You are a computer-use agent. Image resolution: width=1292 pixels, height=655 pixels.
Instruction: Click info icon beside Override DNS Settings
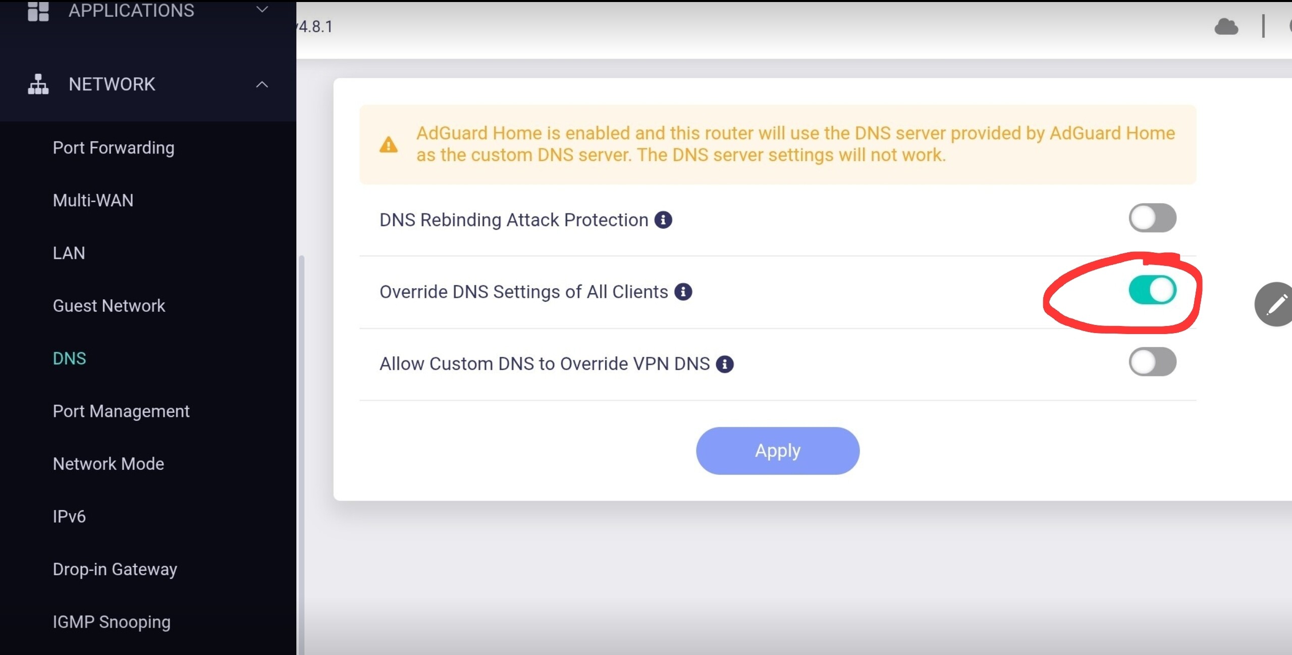click(x=683, y=292)
